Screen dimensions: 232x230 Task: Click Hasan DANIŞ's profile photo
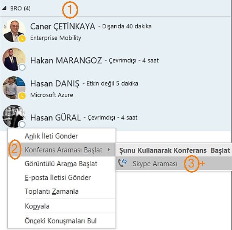(x=14, y=88)
